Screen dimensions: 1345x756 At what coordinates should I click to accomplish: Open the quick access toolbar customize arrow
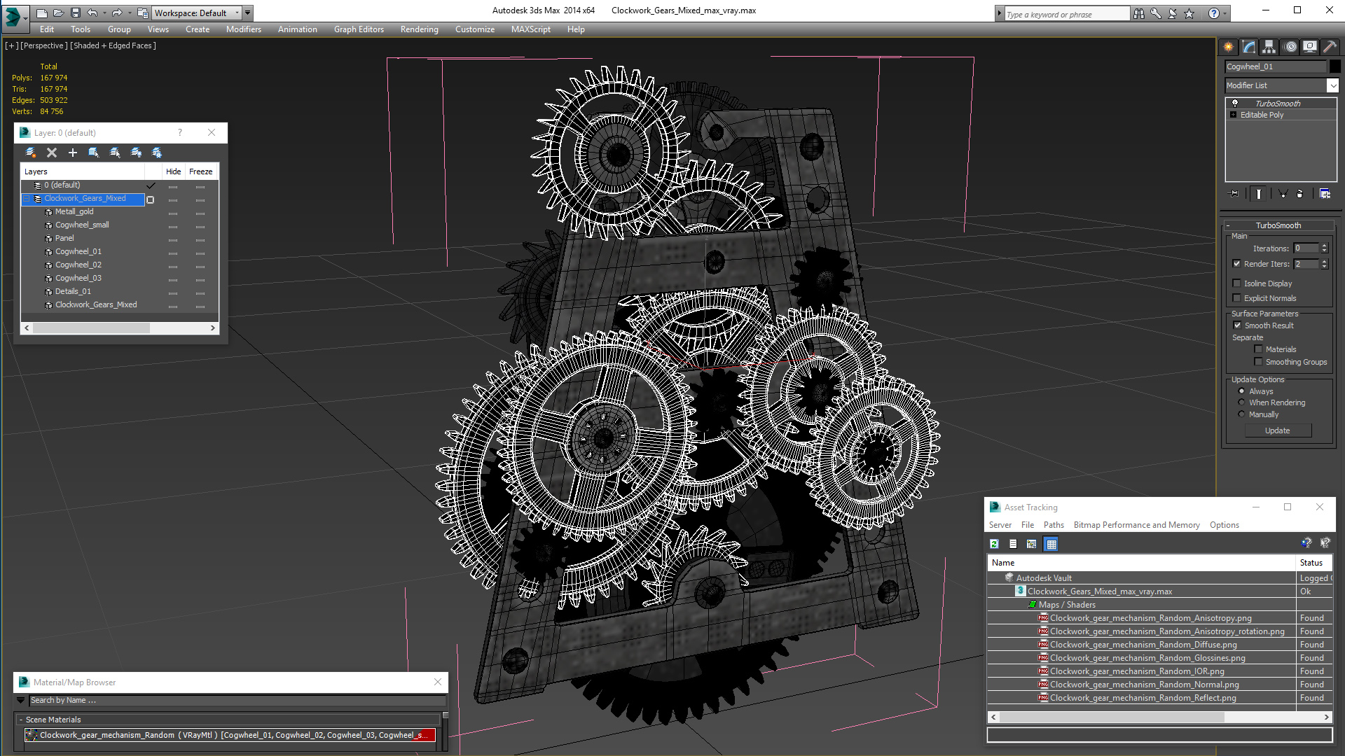click(248, 13)
